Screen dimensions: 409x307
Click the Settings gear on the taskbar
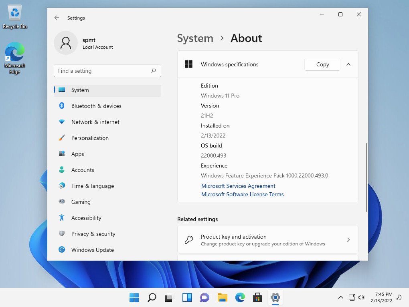(x=275, y=297)
